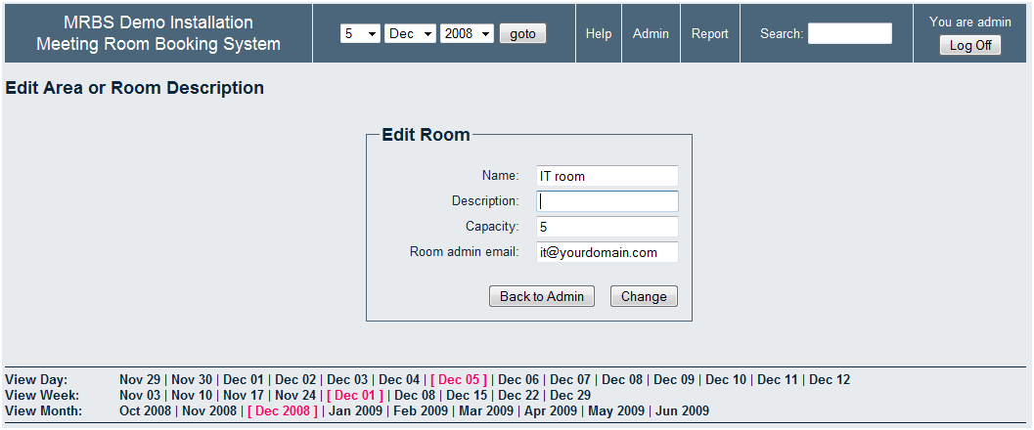Click the room Name field
Viewport: 1034px width, 430px height.
(x=607, y=176)
